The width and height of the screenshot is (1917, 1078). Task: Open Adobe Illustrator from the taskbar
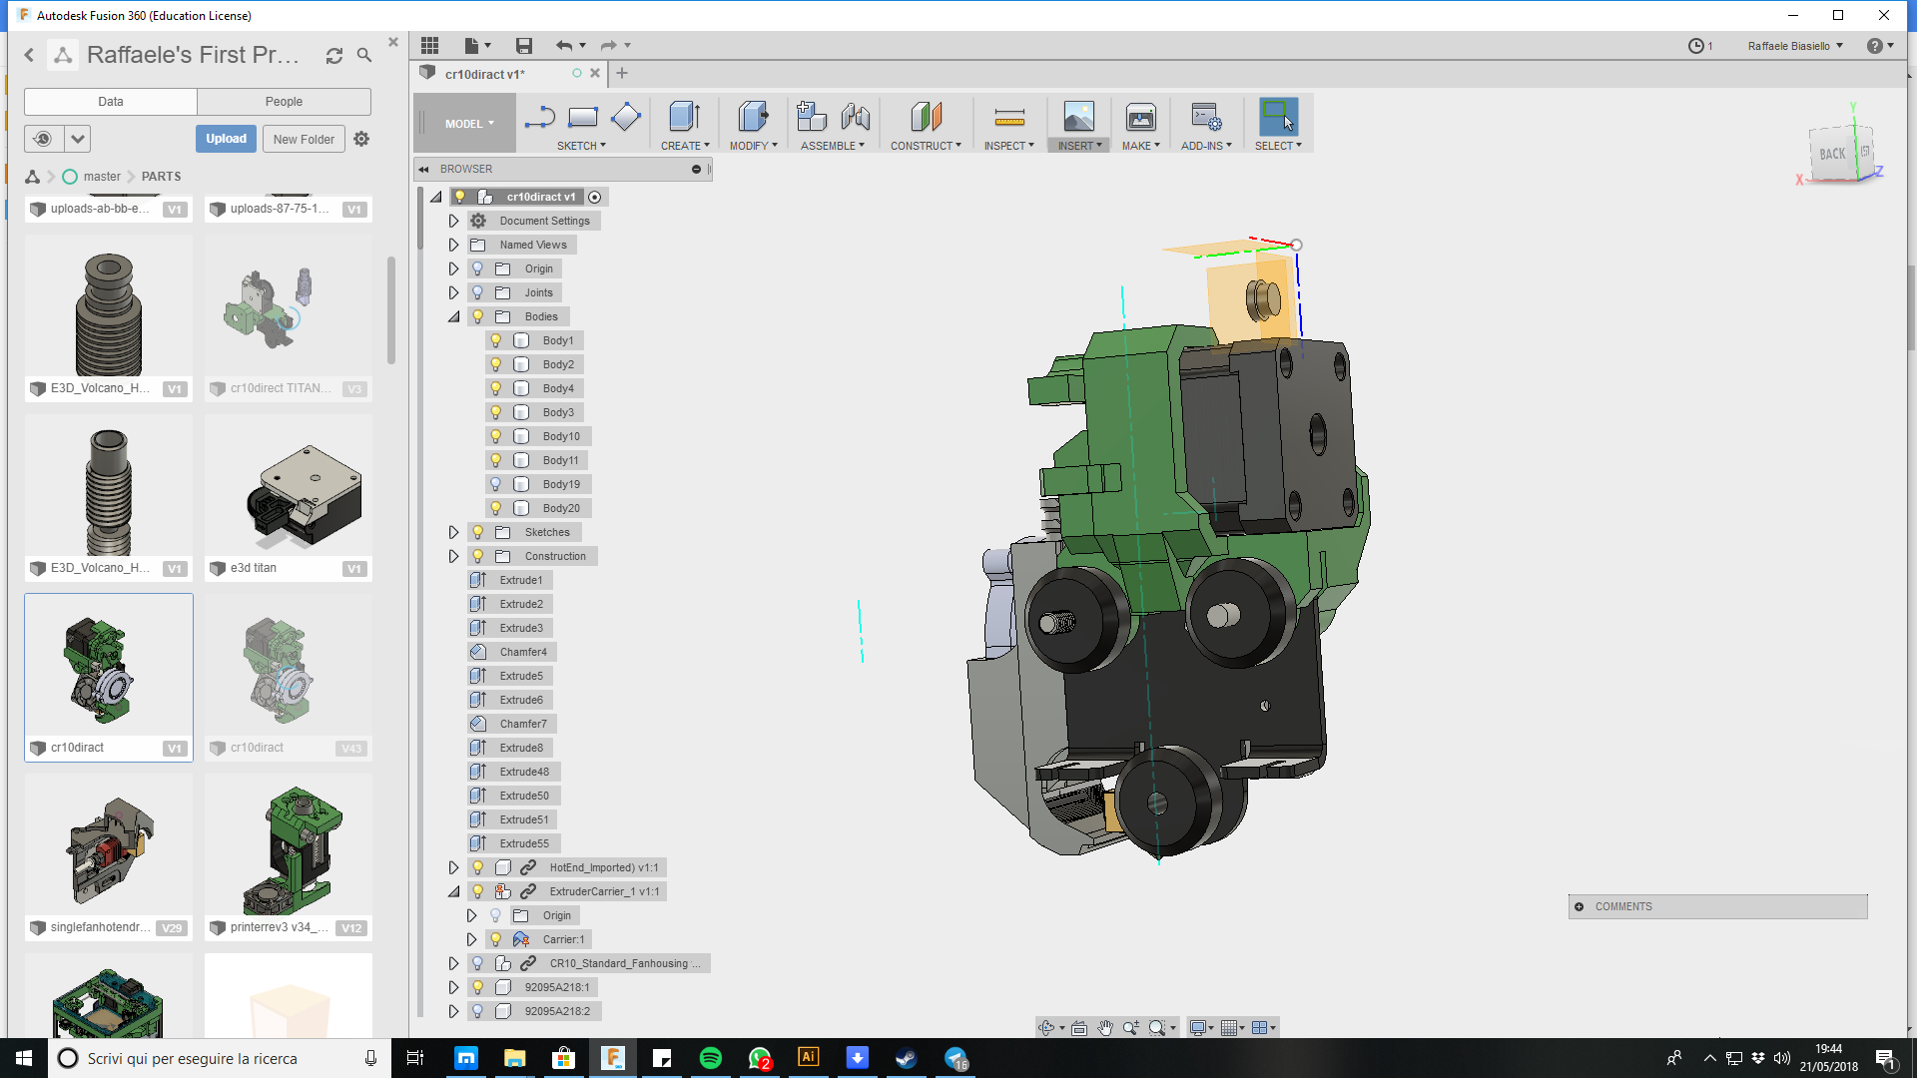tap(809, 1058)
